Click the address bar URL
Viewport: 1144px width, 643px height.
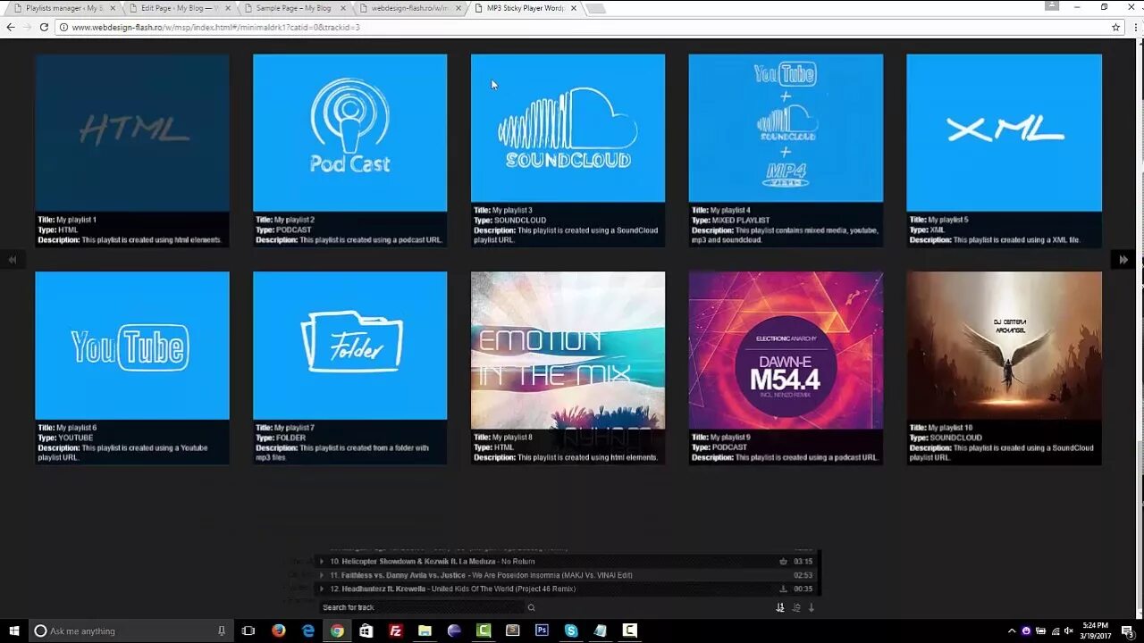coord(215,28)
